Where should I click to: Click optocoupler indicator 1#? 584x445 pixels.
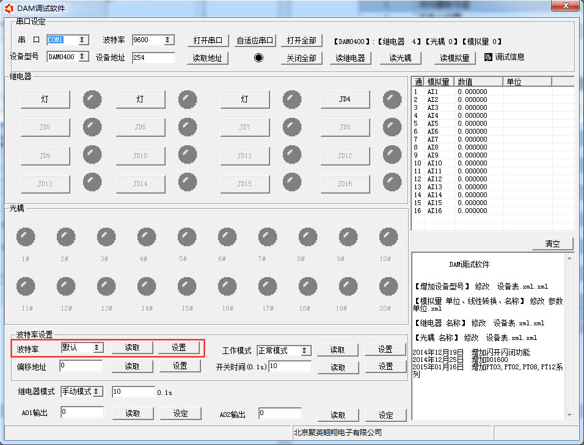tap(26, 237)
